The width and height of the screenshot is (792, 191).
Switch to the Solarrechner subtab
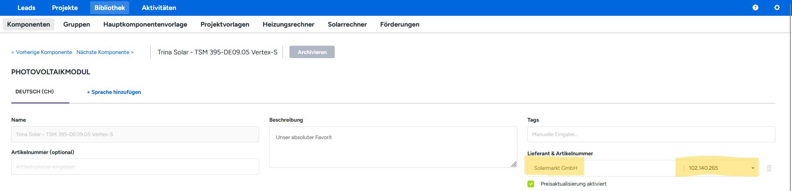click(347, 24)
